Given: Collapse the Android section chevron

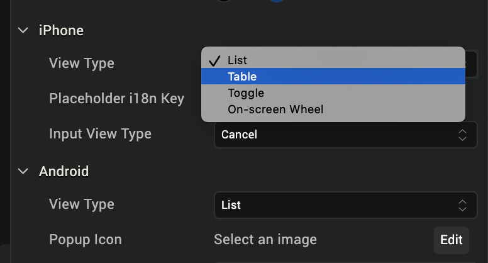Looking at the screenshot, I should (23, 171).
